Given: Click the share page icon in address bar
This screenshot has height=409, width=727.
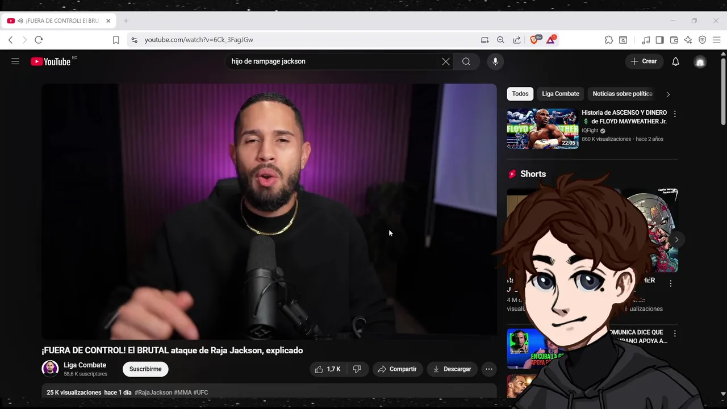Looking at the screenshot, I should pyautogui.click(x=517, y=40).
